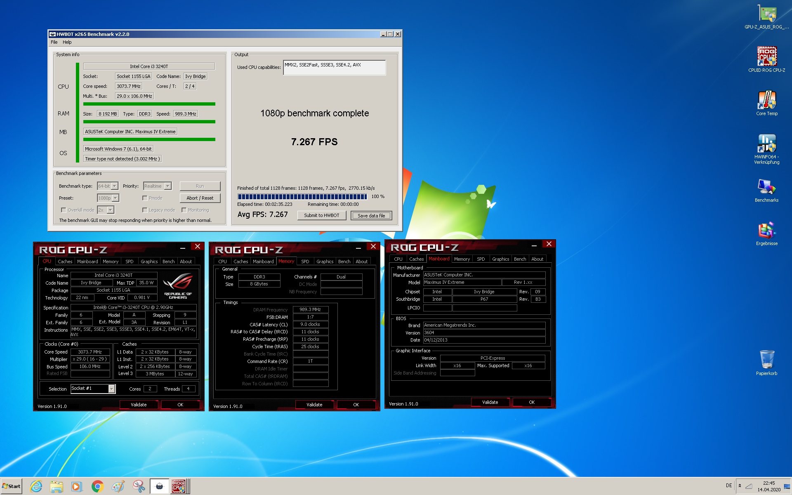792x495 pixels.
Task: Click the Abort / Reset button
Action: [200, 198]
